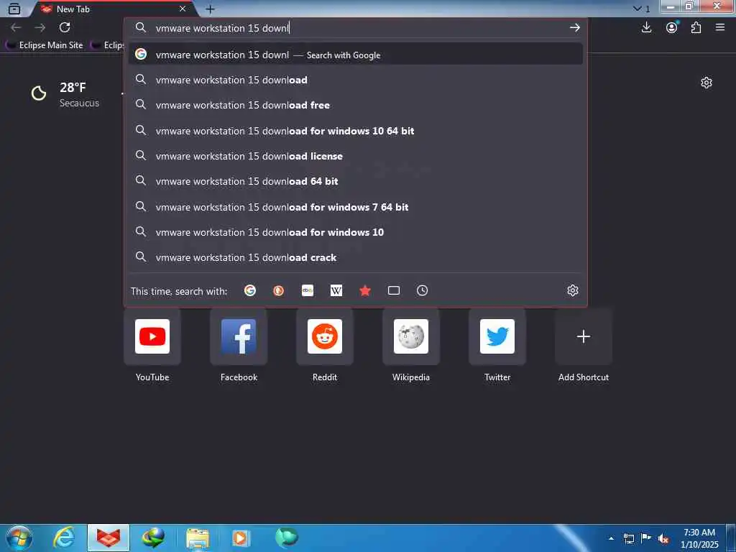This screenshot has width=736, height=552.
Task: Search this time with Google icon
Action: click(x=249, y=290)
